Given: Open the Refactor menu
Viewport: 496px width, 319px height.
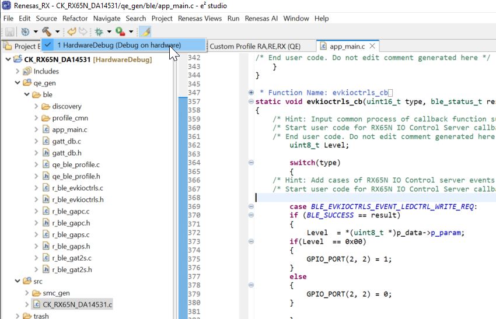Looking at the screenshot, I should pos(75,18).
